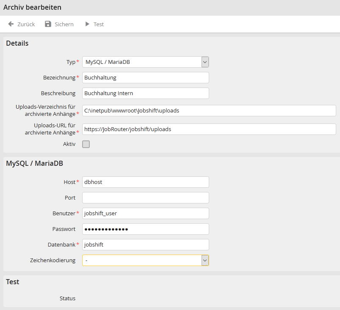Focus the Host field with dbhost
Viewport: 340px width, 310px height.
pos(145,182)
